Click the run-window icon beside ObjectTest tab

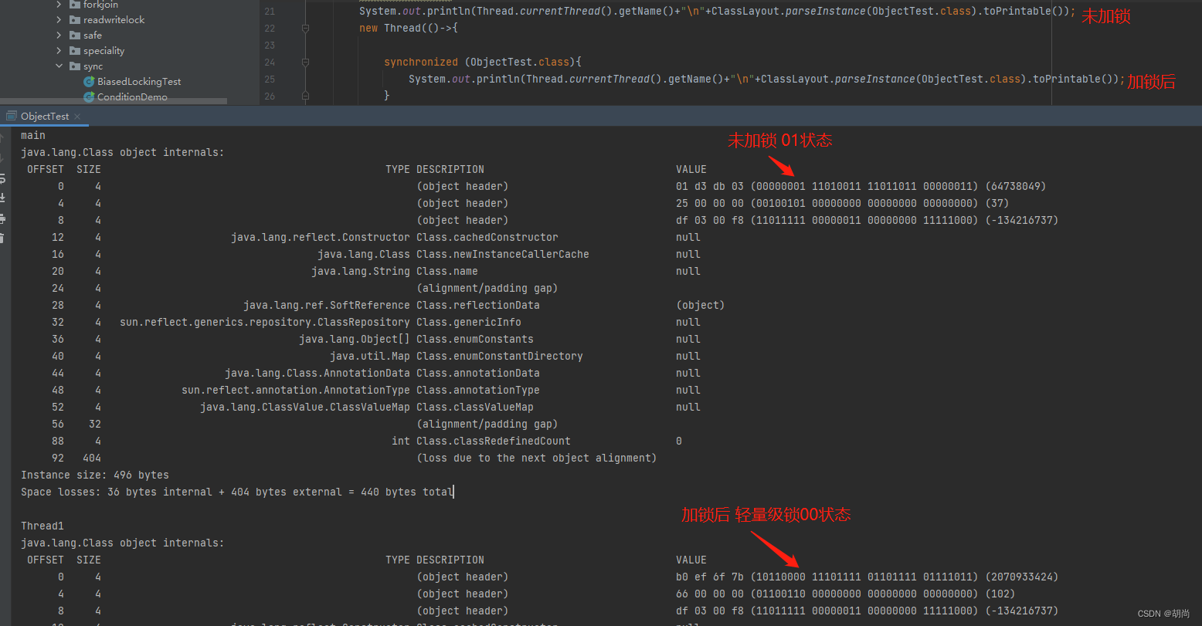[12, 116]
